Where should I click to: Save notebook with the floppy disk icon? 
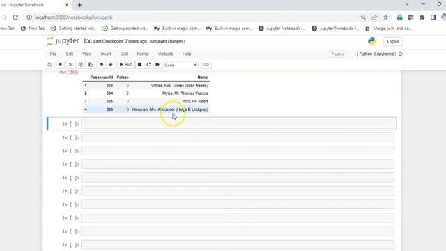[49, 65]
